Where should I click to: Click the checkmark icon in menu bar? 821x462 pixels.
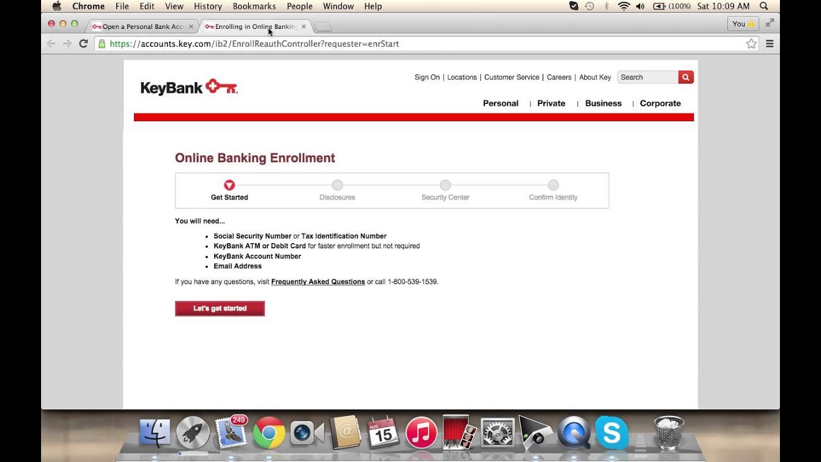tap(574, 6)
